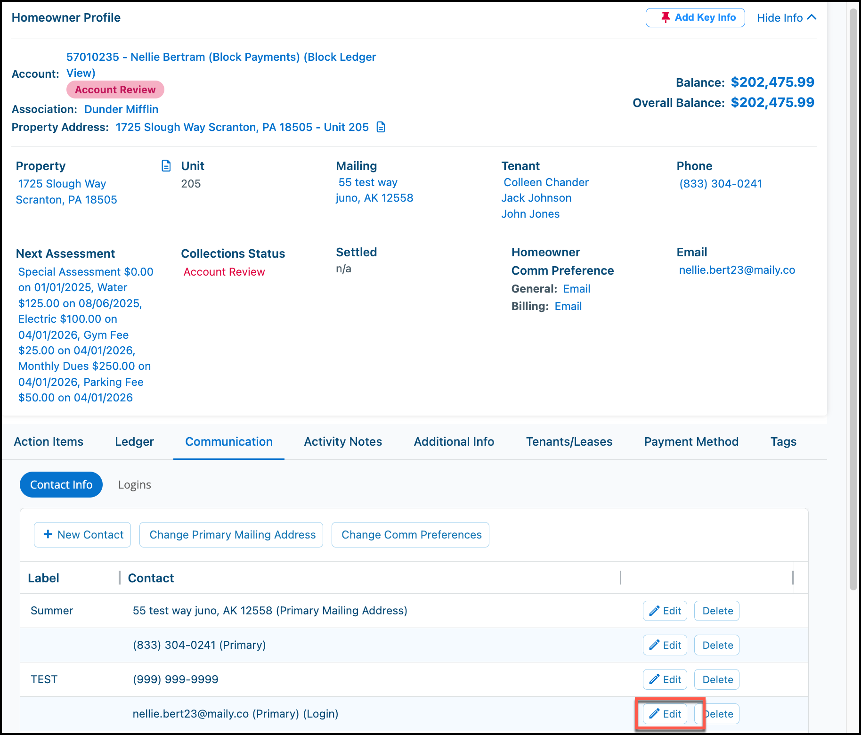
Task: Click the pushpin icon in Add Key Info
Action: tap(665, 17)
